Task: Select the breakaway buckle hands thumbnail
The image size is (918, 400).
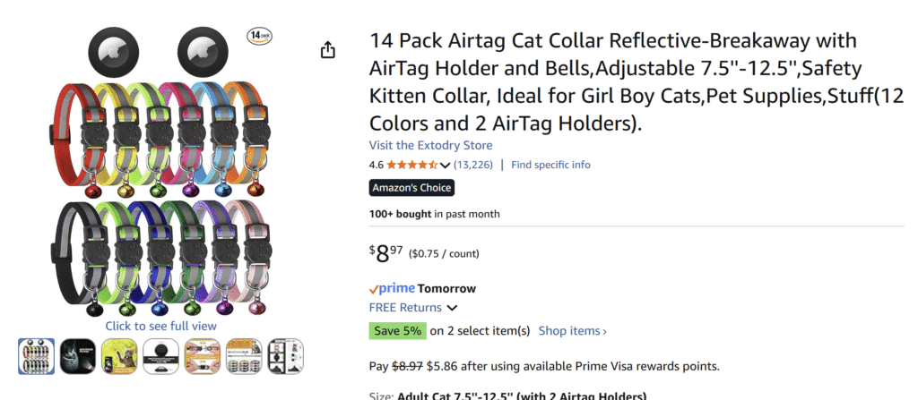Action: (203, 356)
